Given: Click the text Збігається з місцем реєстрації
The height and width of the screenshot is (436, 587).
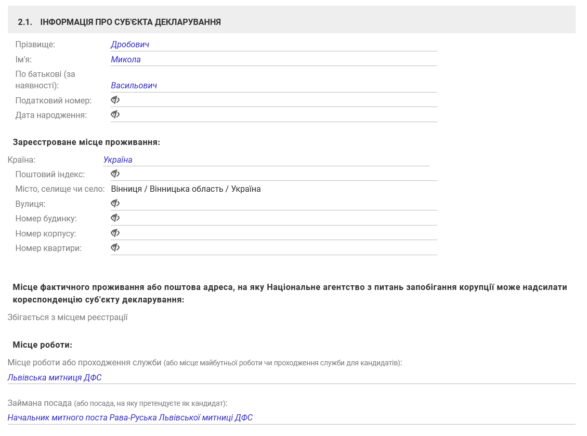Looking at the screenshot, I should [68, 317].
